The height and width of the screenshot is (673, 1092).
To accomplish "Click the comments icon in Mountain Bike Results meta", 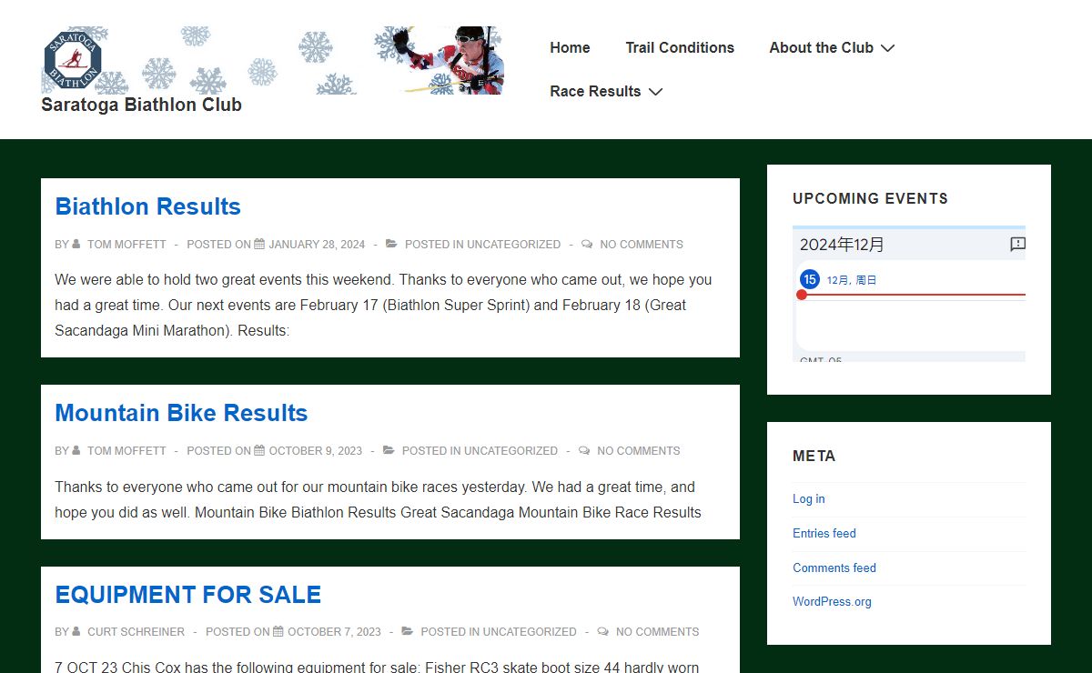I will point(584,450).
